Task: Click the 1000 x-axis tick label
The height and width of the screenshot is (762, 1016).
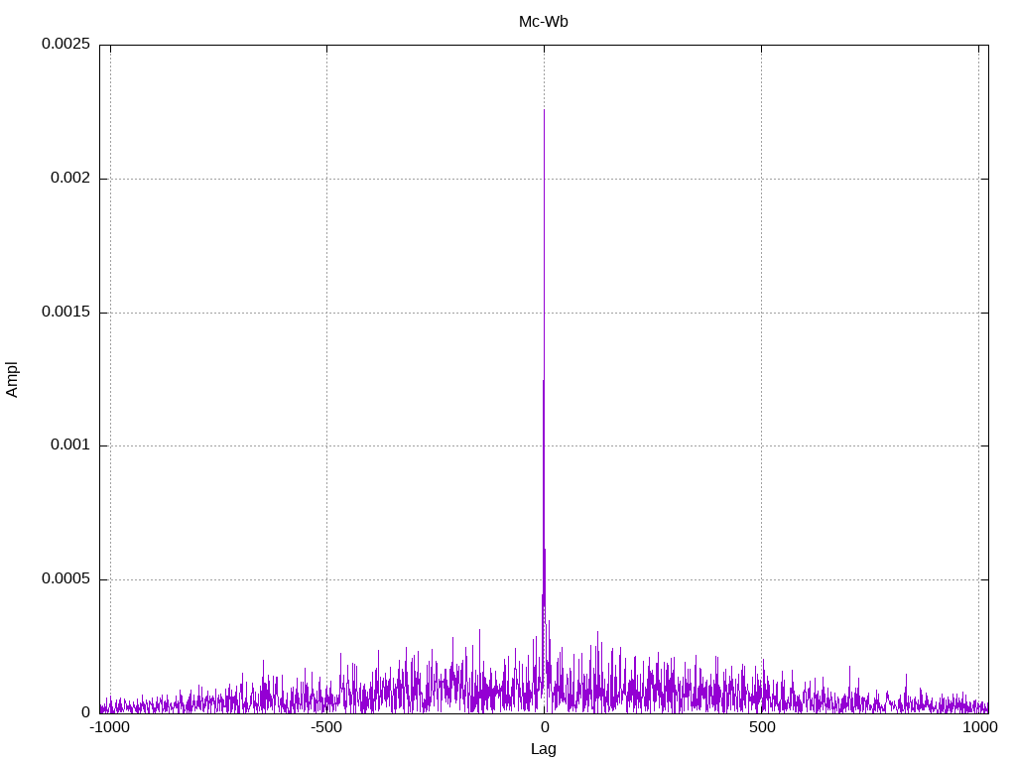Action: [x=980, y=727]
